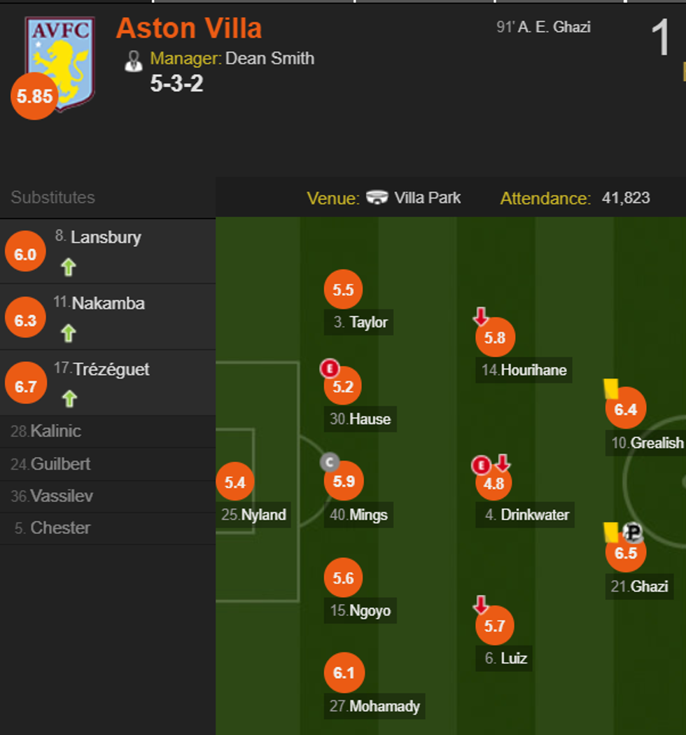The height and width of the screenshot is (735, 686).
Task: Click Trézéguet's green substituted-on arrow
Action: [68, 399]
